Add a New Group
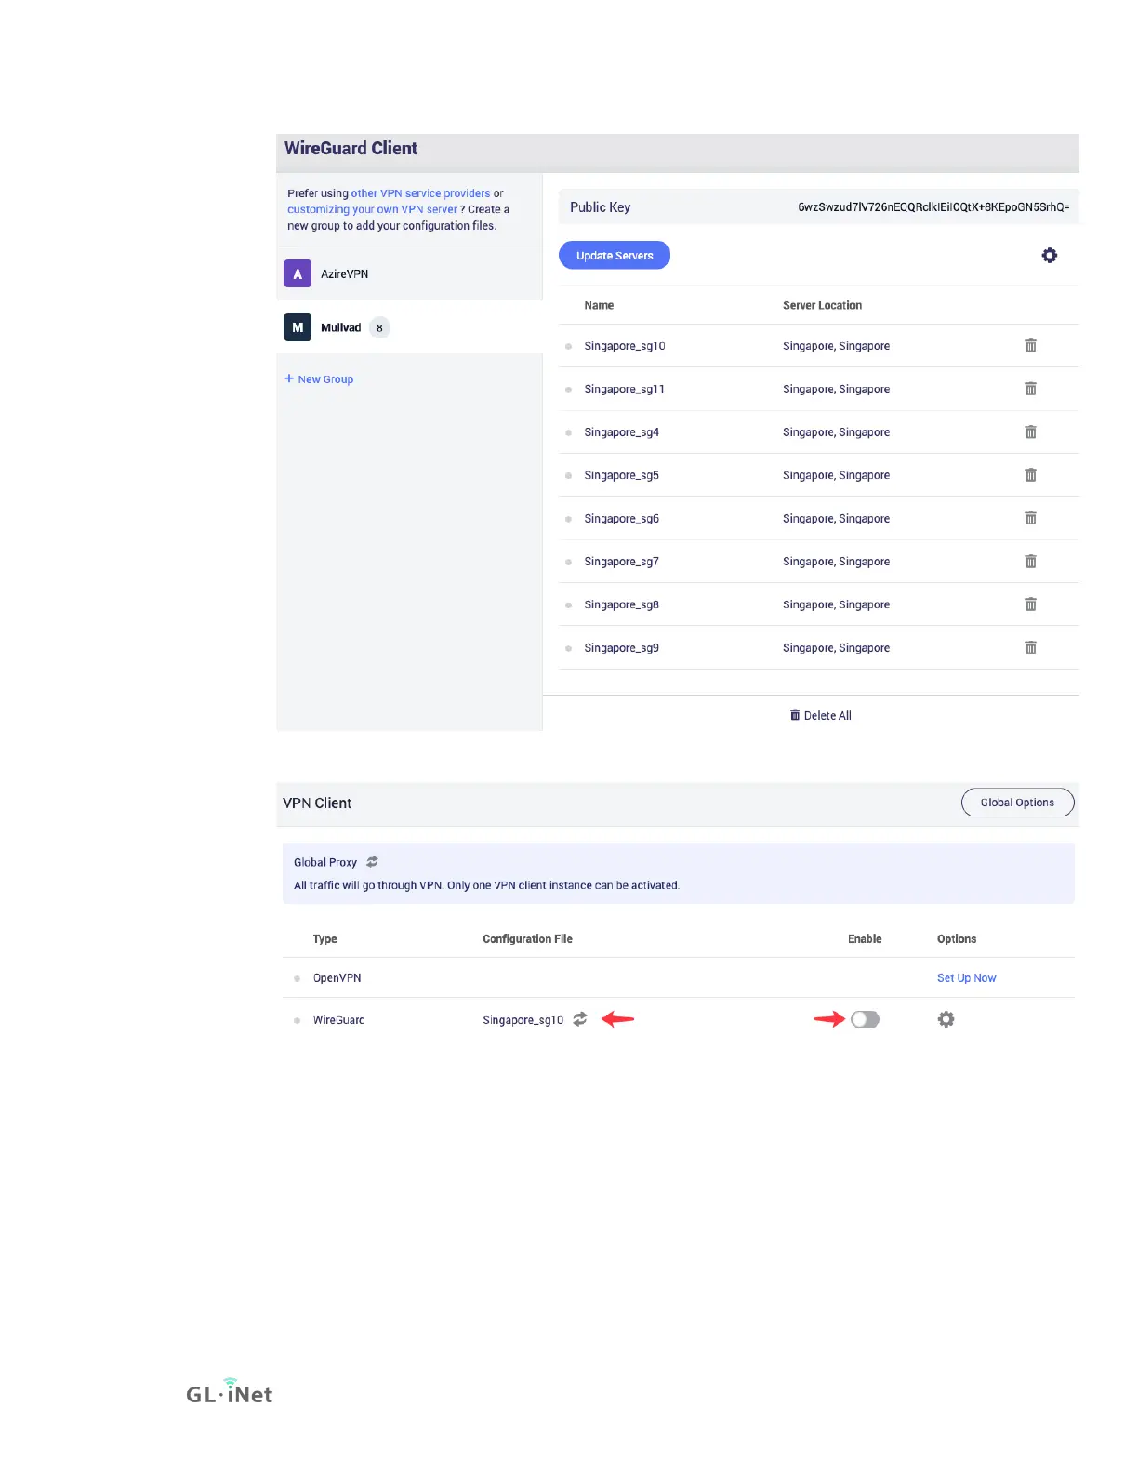 [319, 379]
